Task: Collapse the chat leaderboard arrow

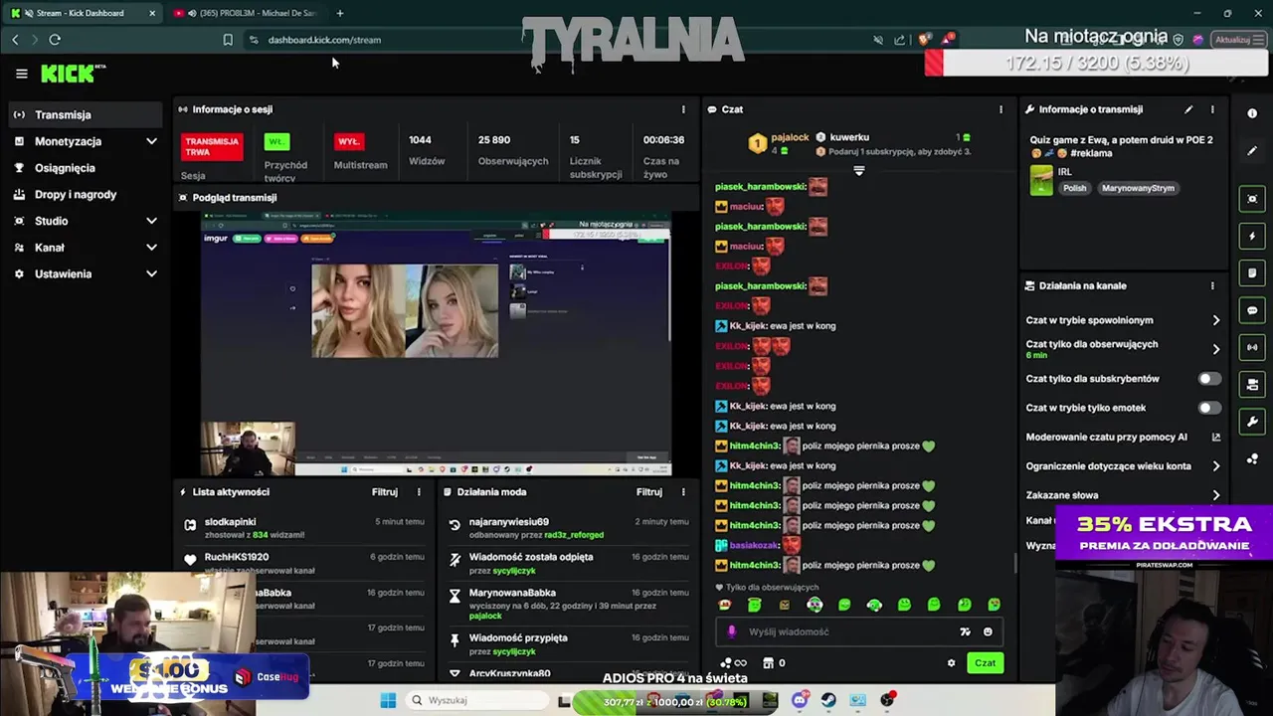Action: (x=859, y=171)
